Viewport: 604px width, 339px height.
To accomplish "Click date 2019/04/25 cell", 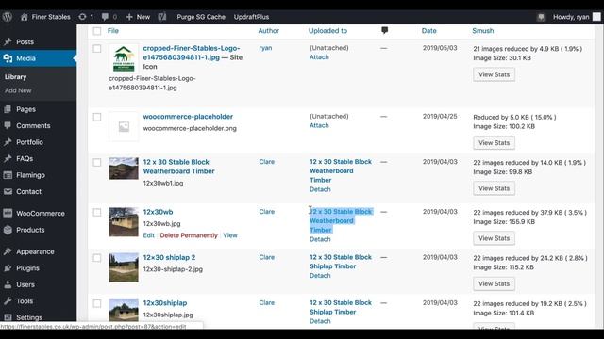I will click(440, 116).
